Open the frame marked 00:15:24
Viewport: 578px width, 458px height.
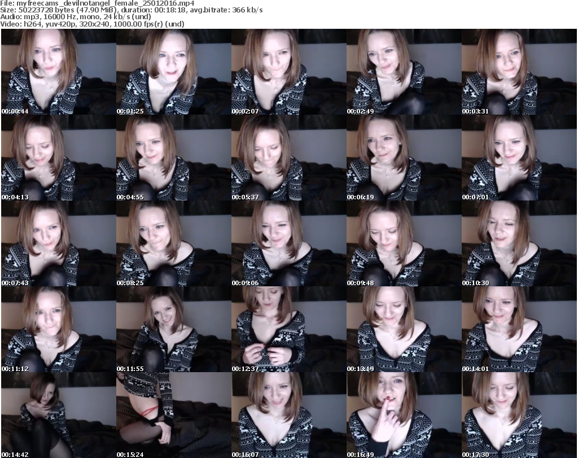tap(174, 415)
